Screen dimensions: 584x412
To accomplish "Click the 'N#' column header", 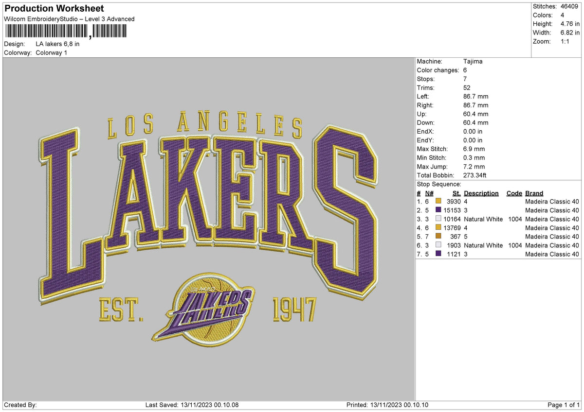I will tap(429, 193).
